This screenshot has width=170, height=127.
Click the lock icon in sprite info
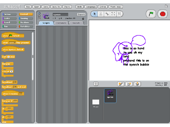point(83,18)
